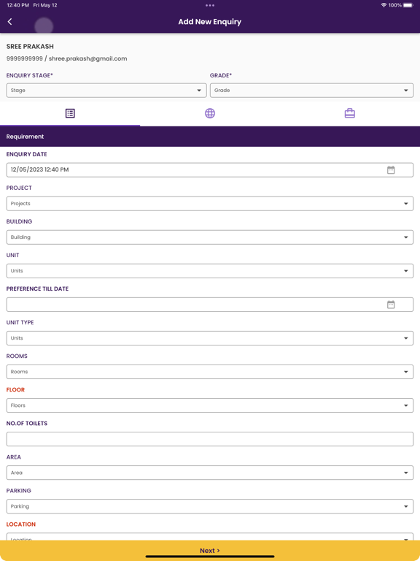Switch to the globe tab
The image size is (420, 561).
pos(210,113)
